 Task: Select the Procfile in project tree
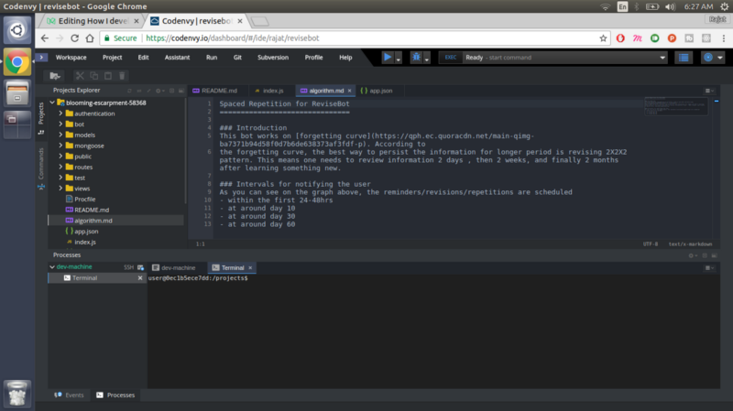84,199
